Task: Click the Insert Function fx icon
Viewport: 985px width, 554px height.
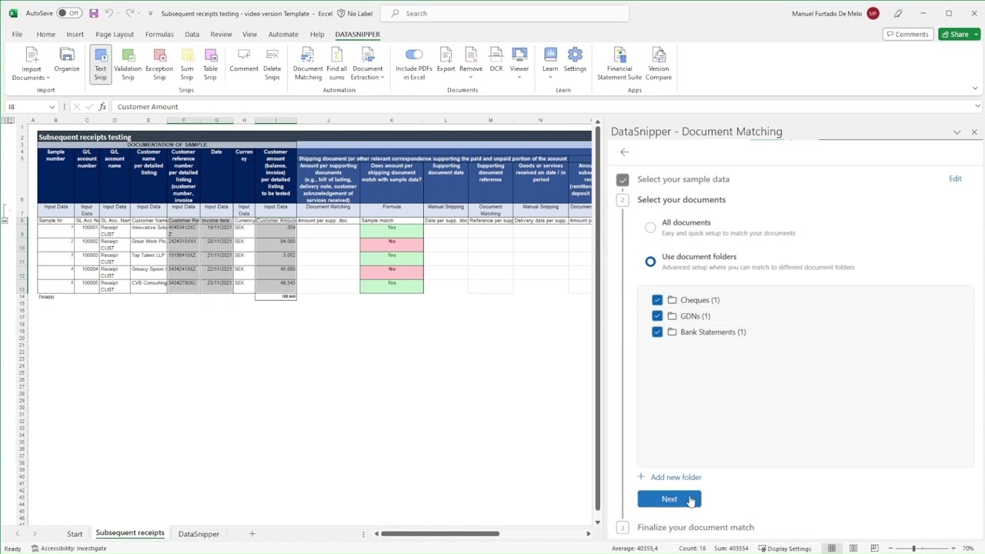Action: point(102,107)
